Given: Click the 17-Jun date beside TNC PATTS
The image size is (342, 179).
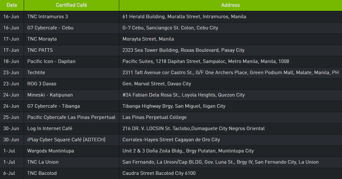Looking at the screenshot, I should [12, 51].
